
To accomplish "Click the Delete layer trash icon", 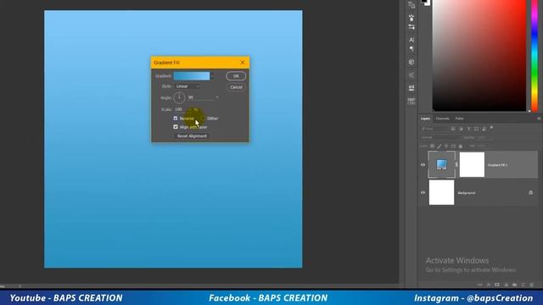I will click(x=532, y=285).
